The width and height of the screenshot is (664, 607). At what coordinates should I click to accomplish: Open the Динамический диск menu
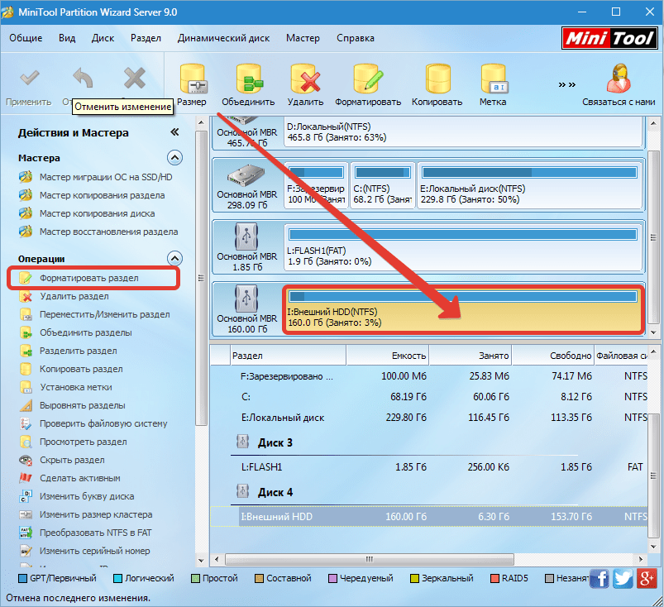point(223,38)
